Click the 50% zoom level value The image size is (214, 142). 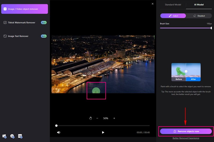(x=106, y=118)
